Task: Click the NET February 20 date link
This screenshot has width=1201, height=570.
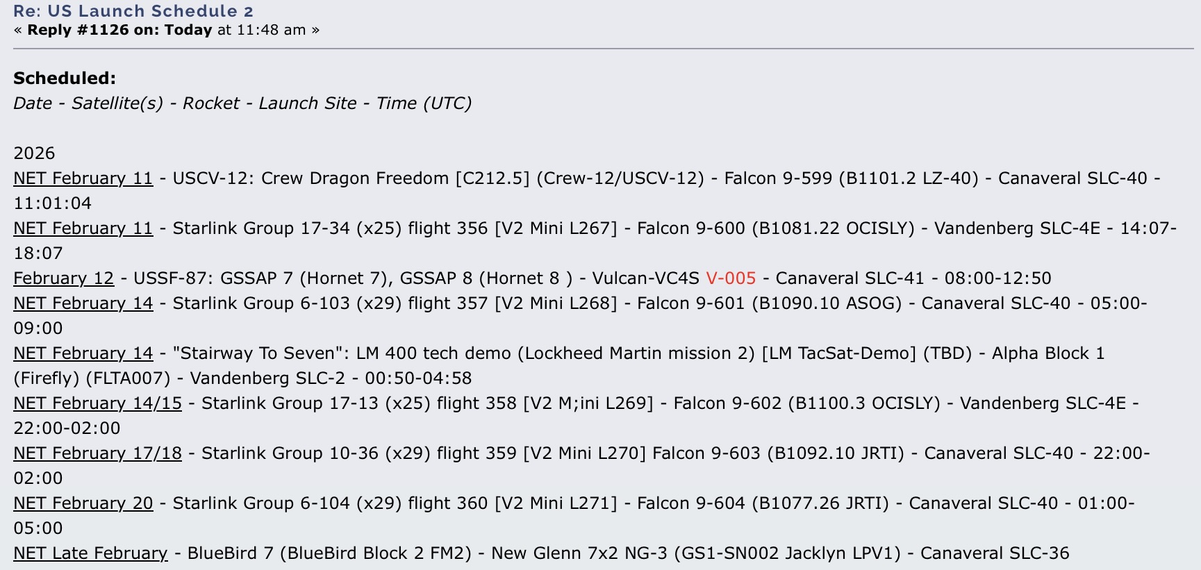Action: [83, 503]
